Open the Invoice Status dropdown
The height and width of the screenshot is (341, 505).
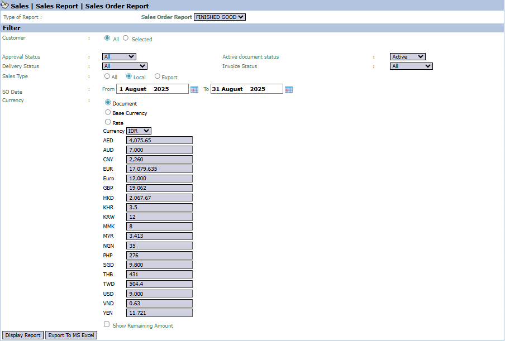[411, 66]
